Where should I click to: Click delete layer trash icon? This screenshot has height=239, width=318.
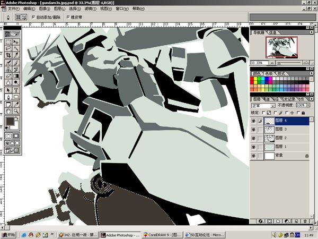tap(305, 221)
